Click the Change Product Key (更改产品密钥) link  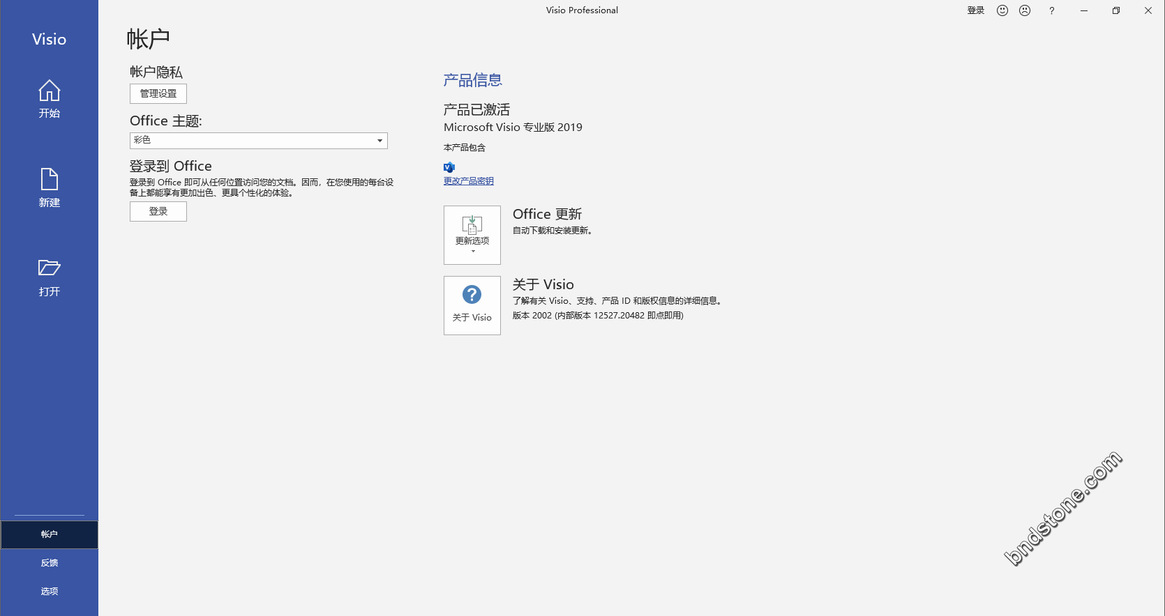coord(468,181)
